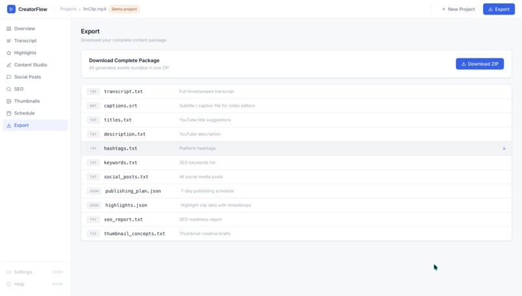
Task: Click the plus icon beside New Project
Action: (444, 9)
